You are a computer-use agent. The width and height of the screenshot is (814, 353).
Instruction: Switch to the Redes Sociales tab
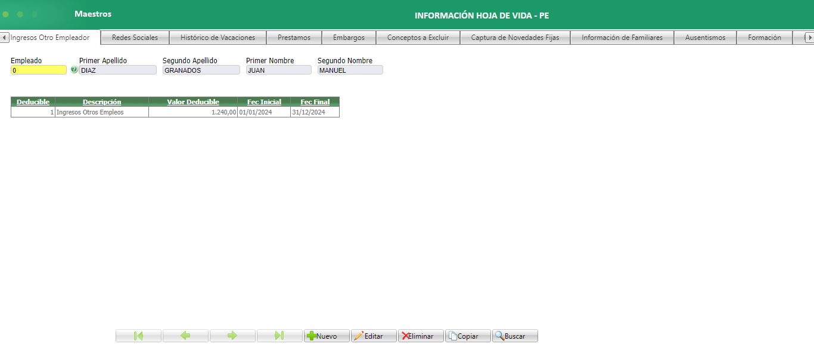134,37
